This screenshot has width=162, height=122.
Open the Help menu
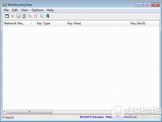coord(50,10)
